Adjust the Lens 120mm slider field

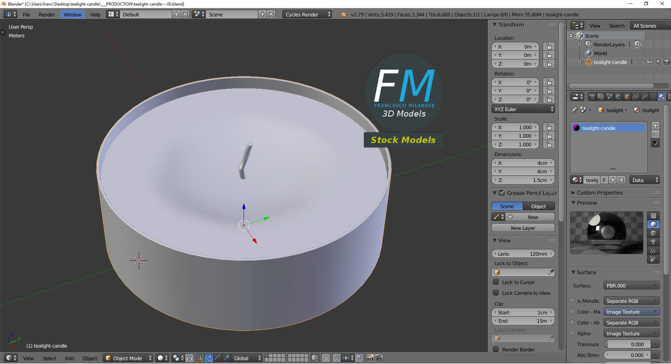tap(523, 254)
